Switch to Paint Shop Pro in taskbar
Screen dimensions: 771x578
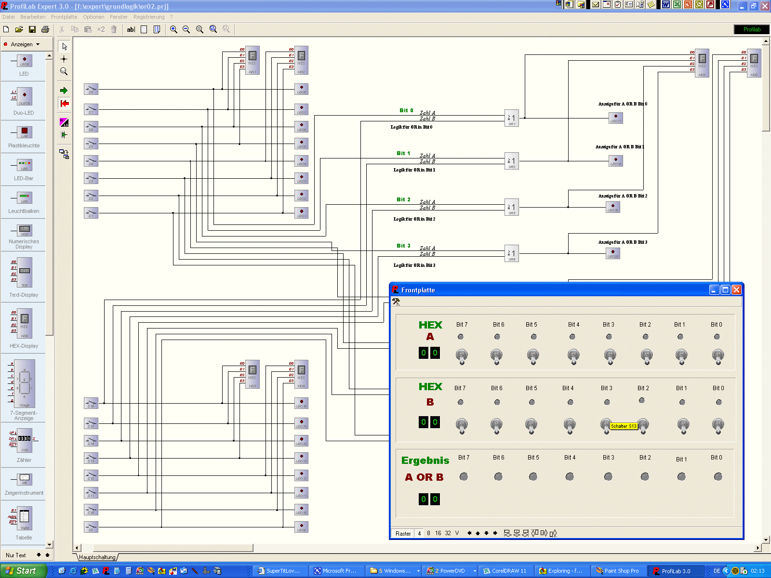(618, 571)
